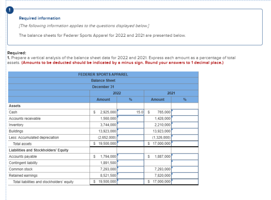Viewport: 271px width, 200px height.
Task: Select 2022 Cash percentage field showing 15.0
Action: [x=131, y=112]
